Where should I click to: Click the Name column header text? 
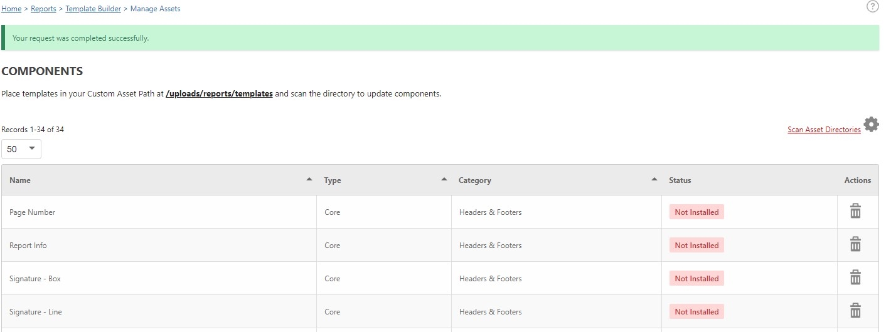click(20, 180)
